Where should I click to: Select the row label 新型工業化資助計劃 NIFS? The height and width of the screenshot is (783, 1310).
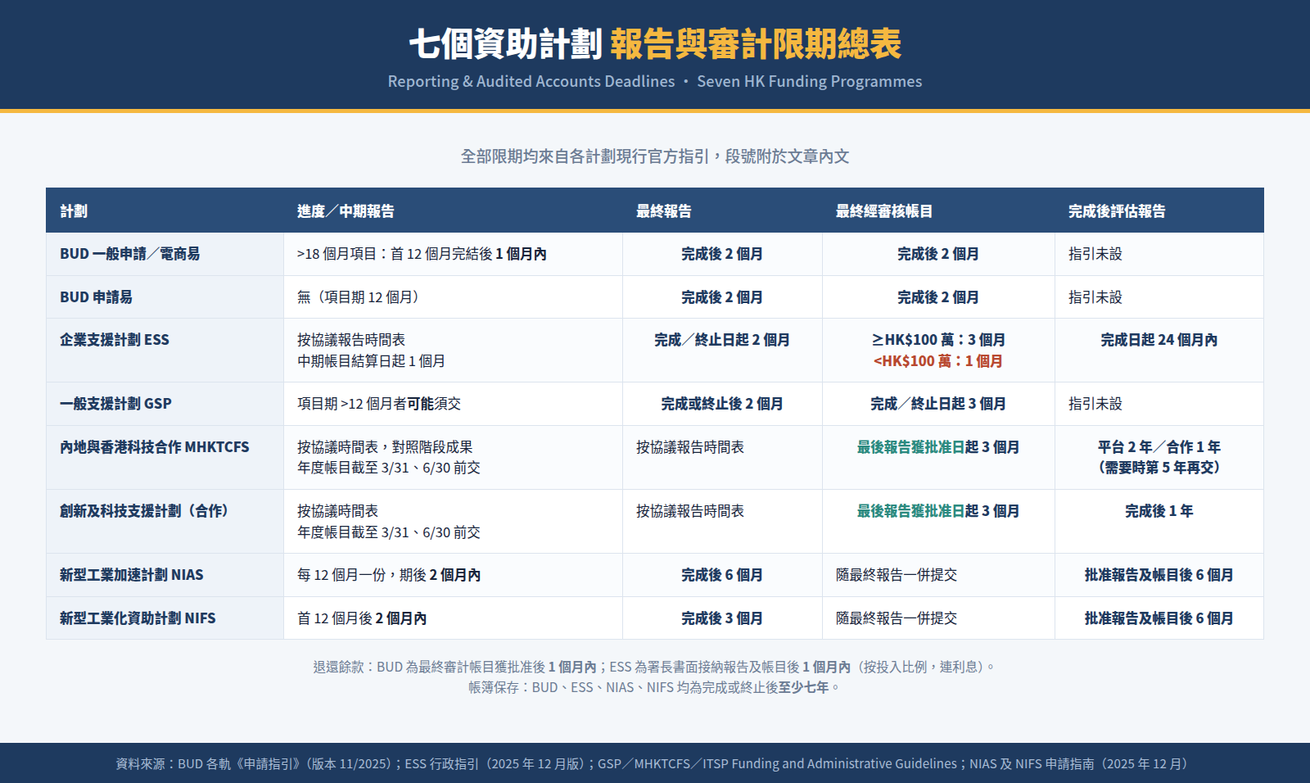pyautogui.click(x=138, y=618)
